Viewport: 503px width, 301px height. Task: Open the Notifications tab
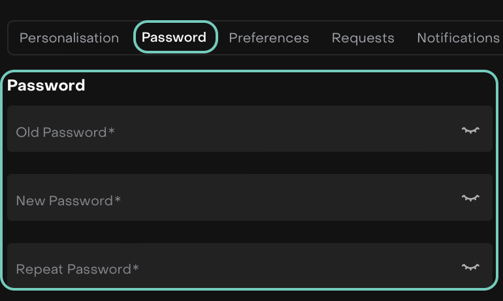point(458,38)
